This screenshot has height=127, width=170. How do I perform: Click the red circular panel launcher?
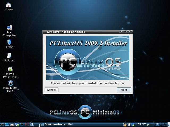[x=27, y=124]
